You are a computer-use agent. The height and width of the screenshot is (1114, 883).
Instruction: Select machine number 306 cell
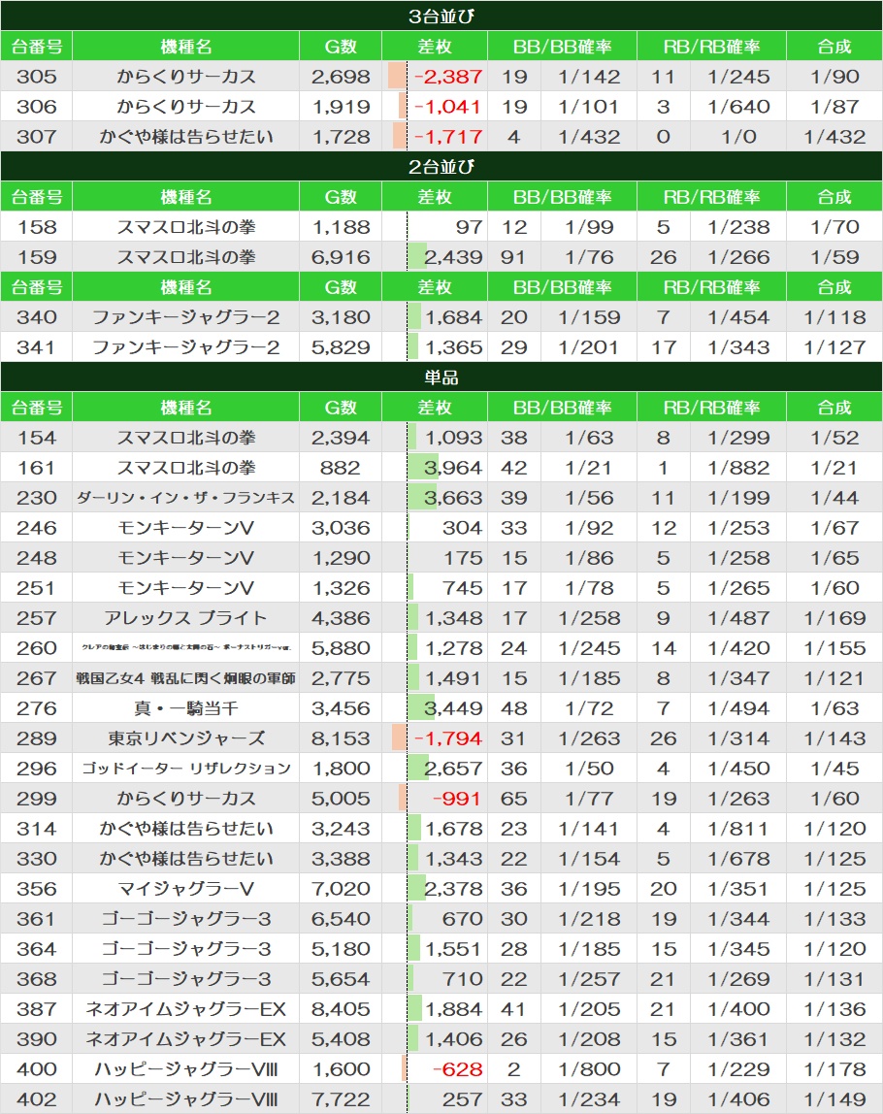tap(37, 107)
